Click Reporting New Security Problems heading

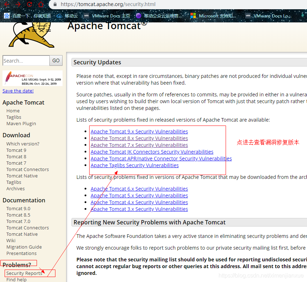pos(149,222)
